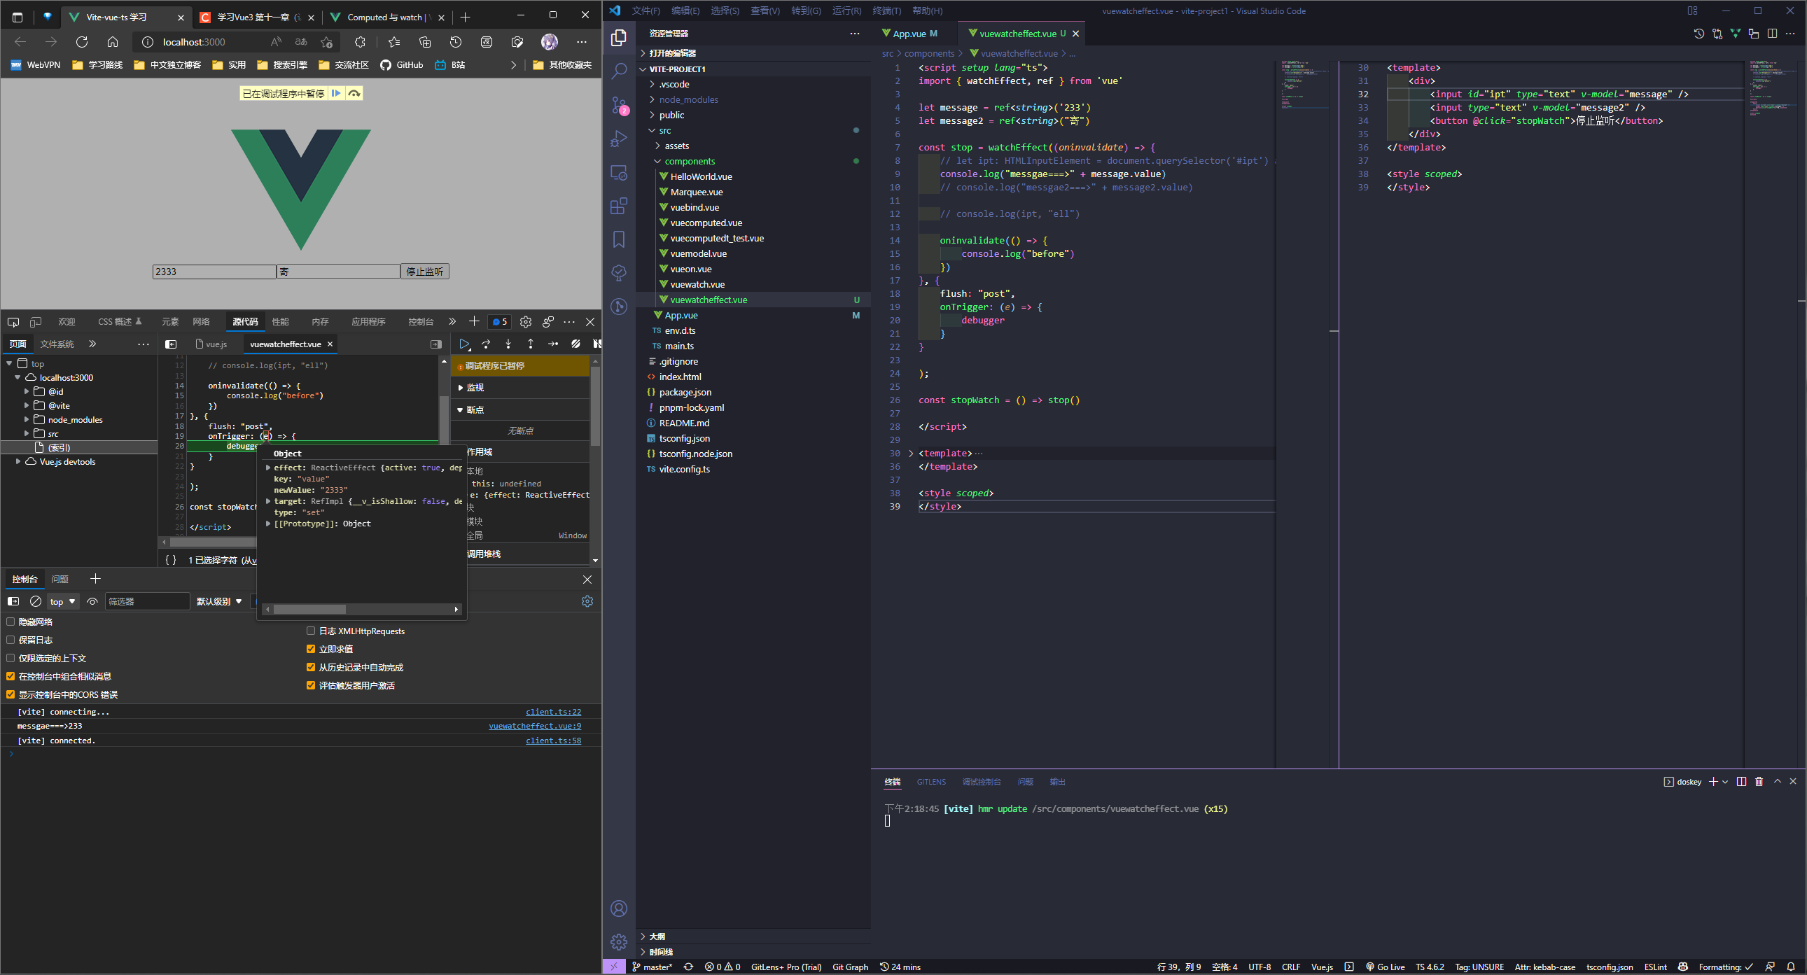Screen dimensions: 1807x975
Task: Open Run and Debug view in VS Code
Action: (619, 139)
